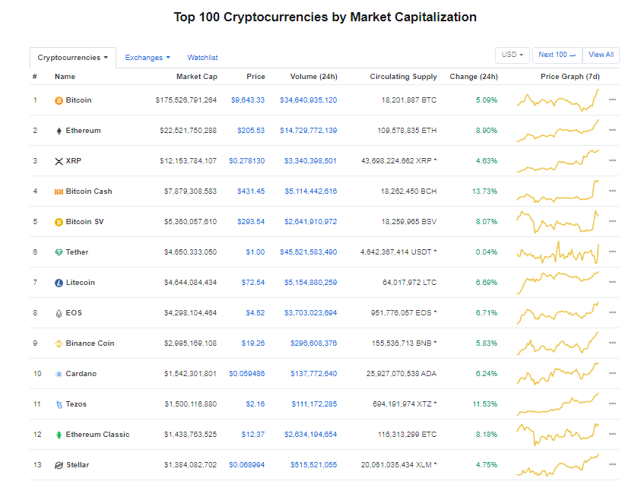The width and height of the screenshot is (638, 481).
Task: Expand the Cryptocurrencies dropdown tab
Action: point(73,58)
